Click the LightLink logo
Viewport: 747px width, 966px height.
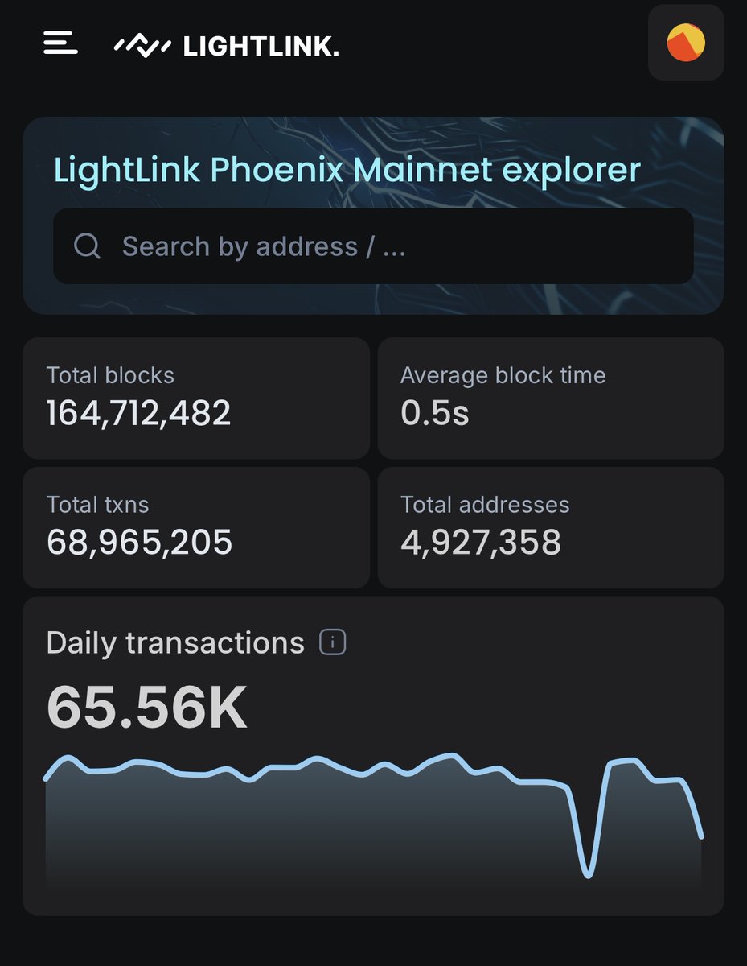226,47
